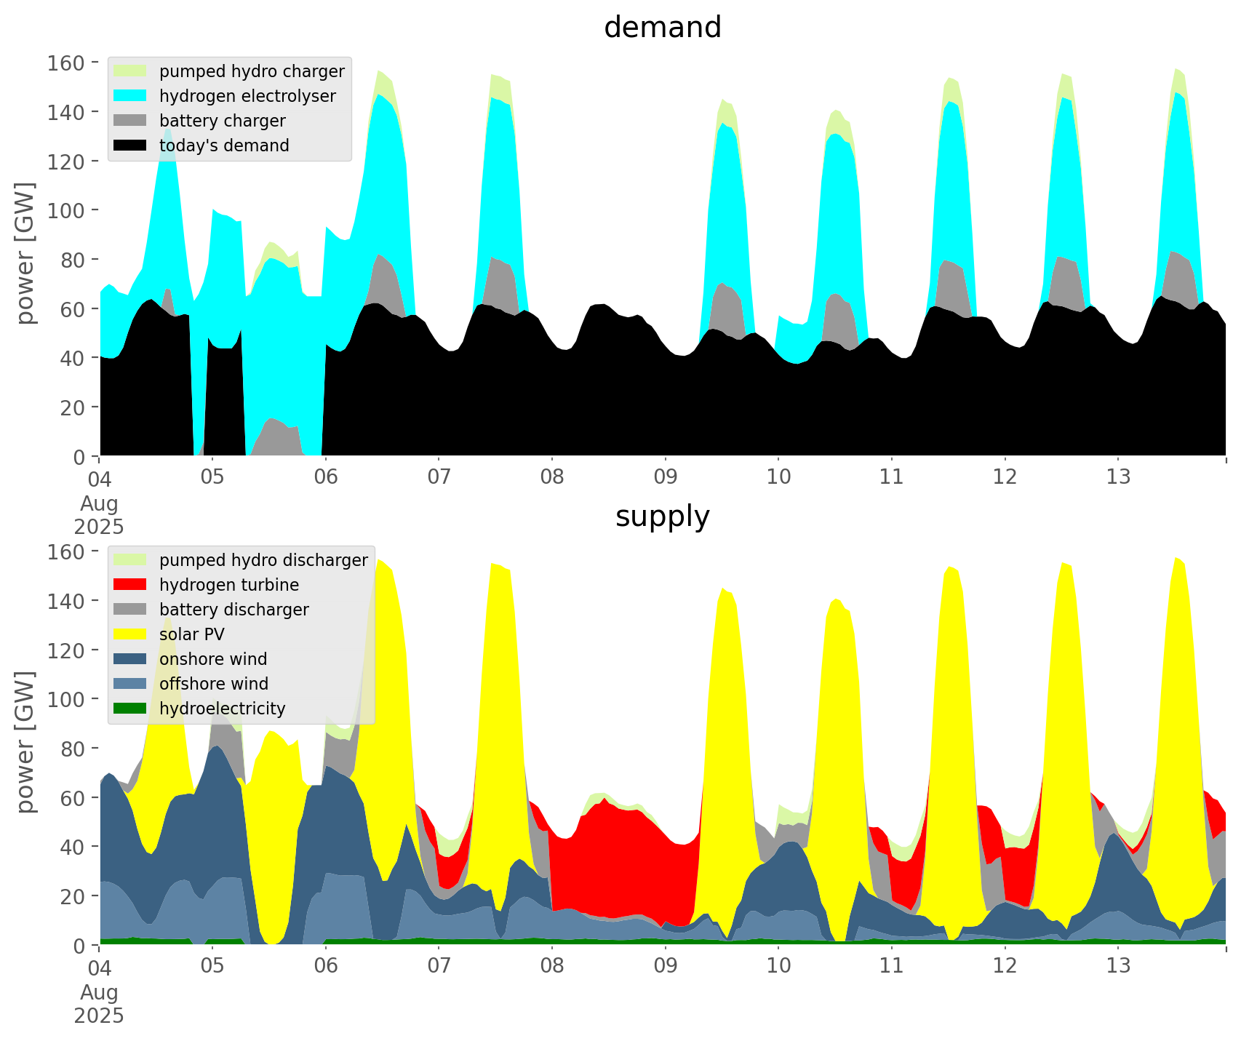Click the black today's demand legend swatch

130,145
